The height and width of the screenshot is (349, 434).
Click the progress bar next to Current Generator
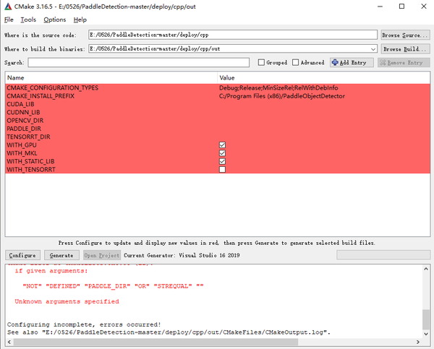[383, 255]
